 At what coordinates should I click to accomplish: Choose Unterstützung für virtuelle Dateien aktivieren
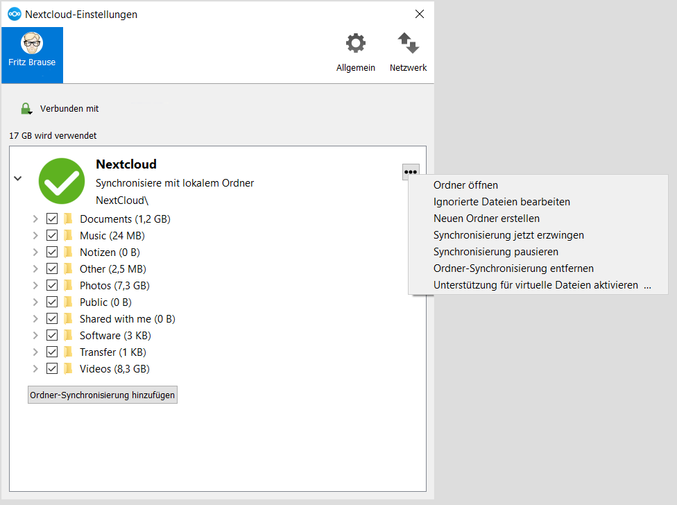[x=538, y=285]
